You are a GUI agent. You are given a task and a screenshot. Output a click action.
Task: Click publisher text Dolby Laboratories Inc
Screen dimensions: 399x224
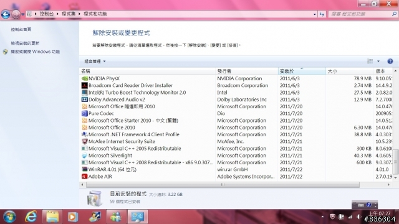[242, 100]
